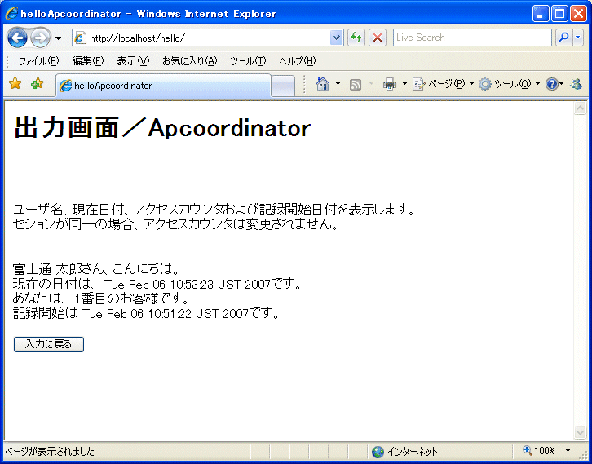
Task: Click the 記録開始は Tue Feb 06 10:51:22 line
Action: [147, 313]
